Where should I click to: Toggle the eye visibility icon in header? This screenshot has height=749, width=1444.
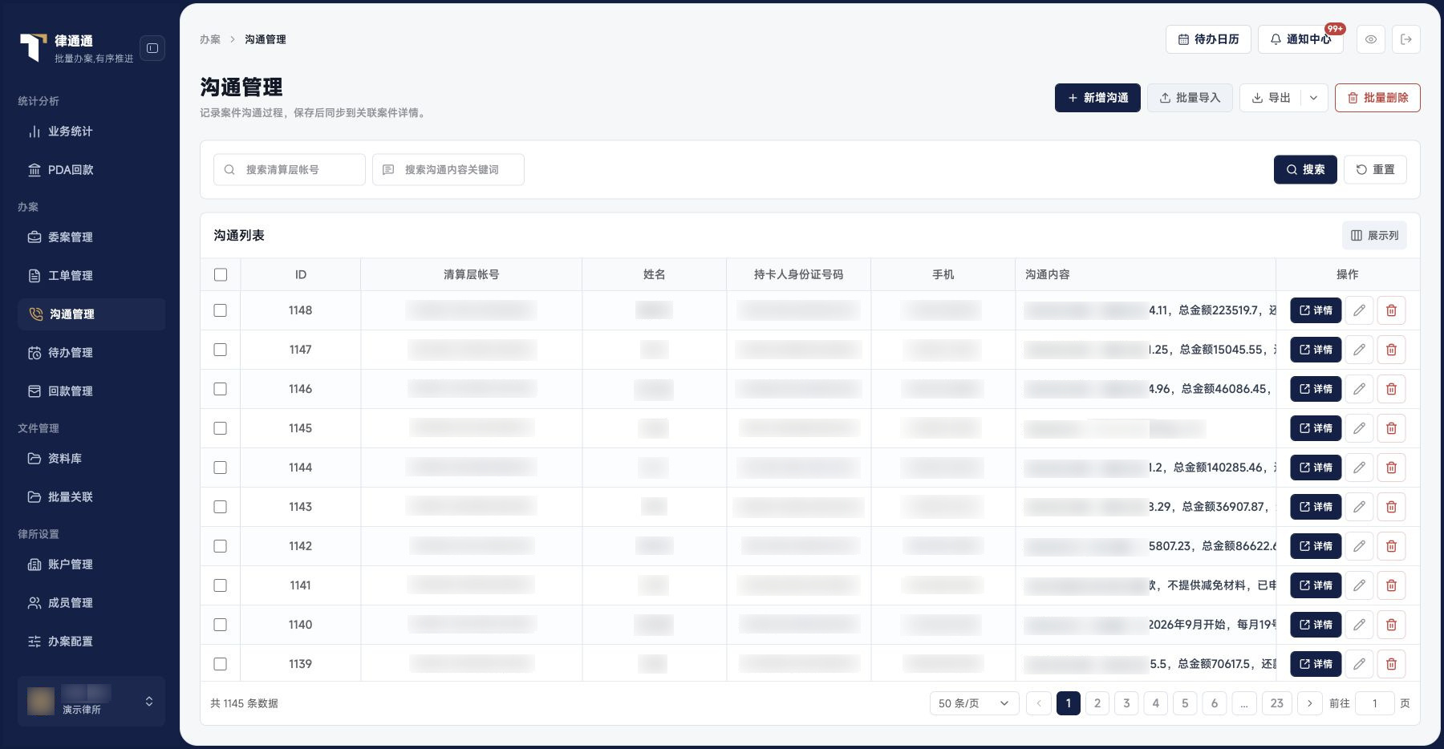click(1371, 39)
